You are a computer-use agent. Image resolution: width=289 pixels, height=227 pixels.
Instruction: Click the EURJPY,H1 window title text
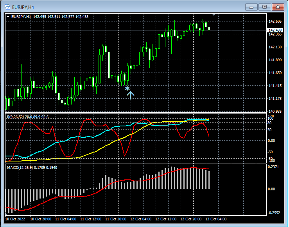(x=23, y=7)
